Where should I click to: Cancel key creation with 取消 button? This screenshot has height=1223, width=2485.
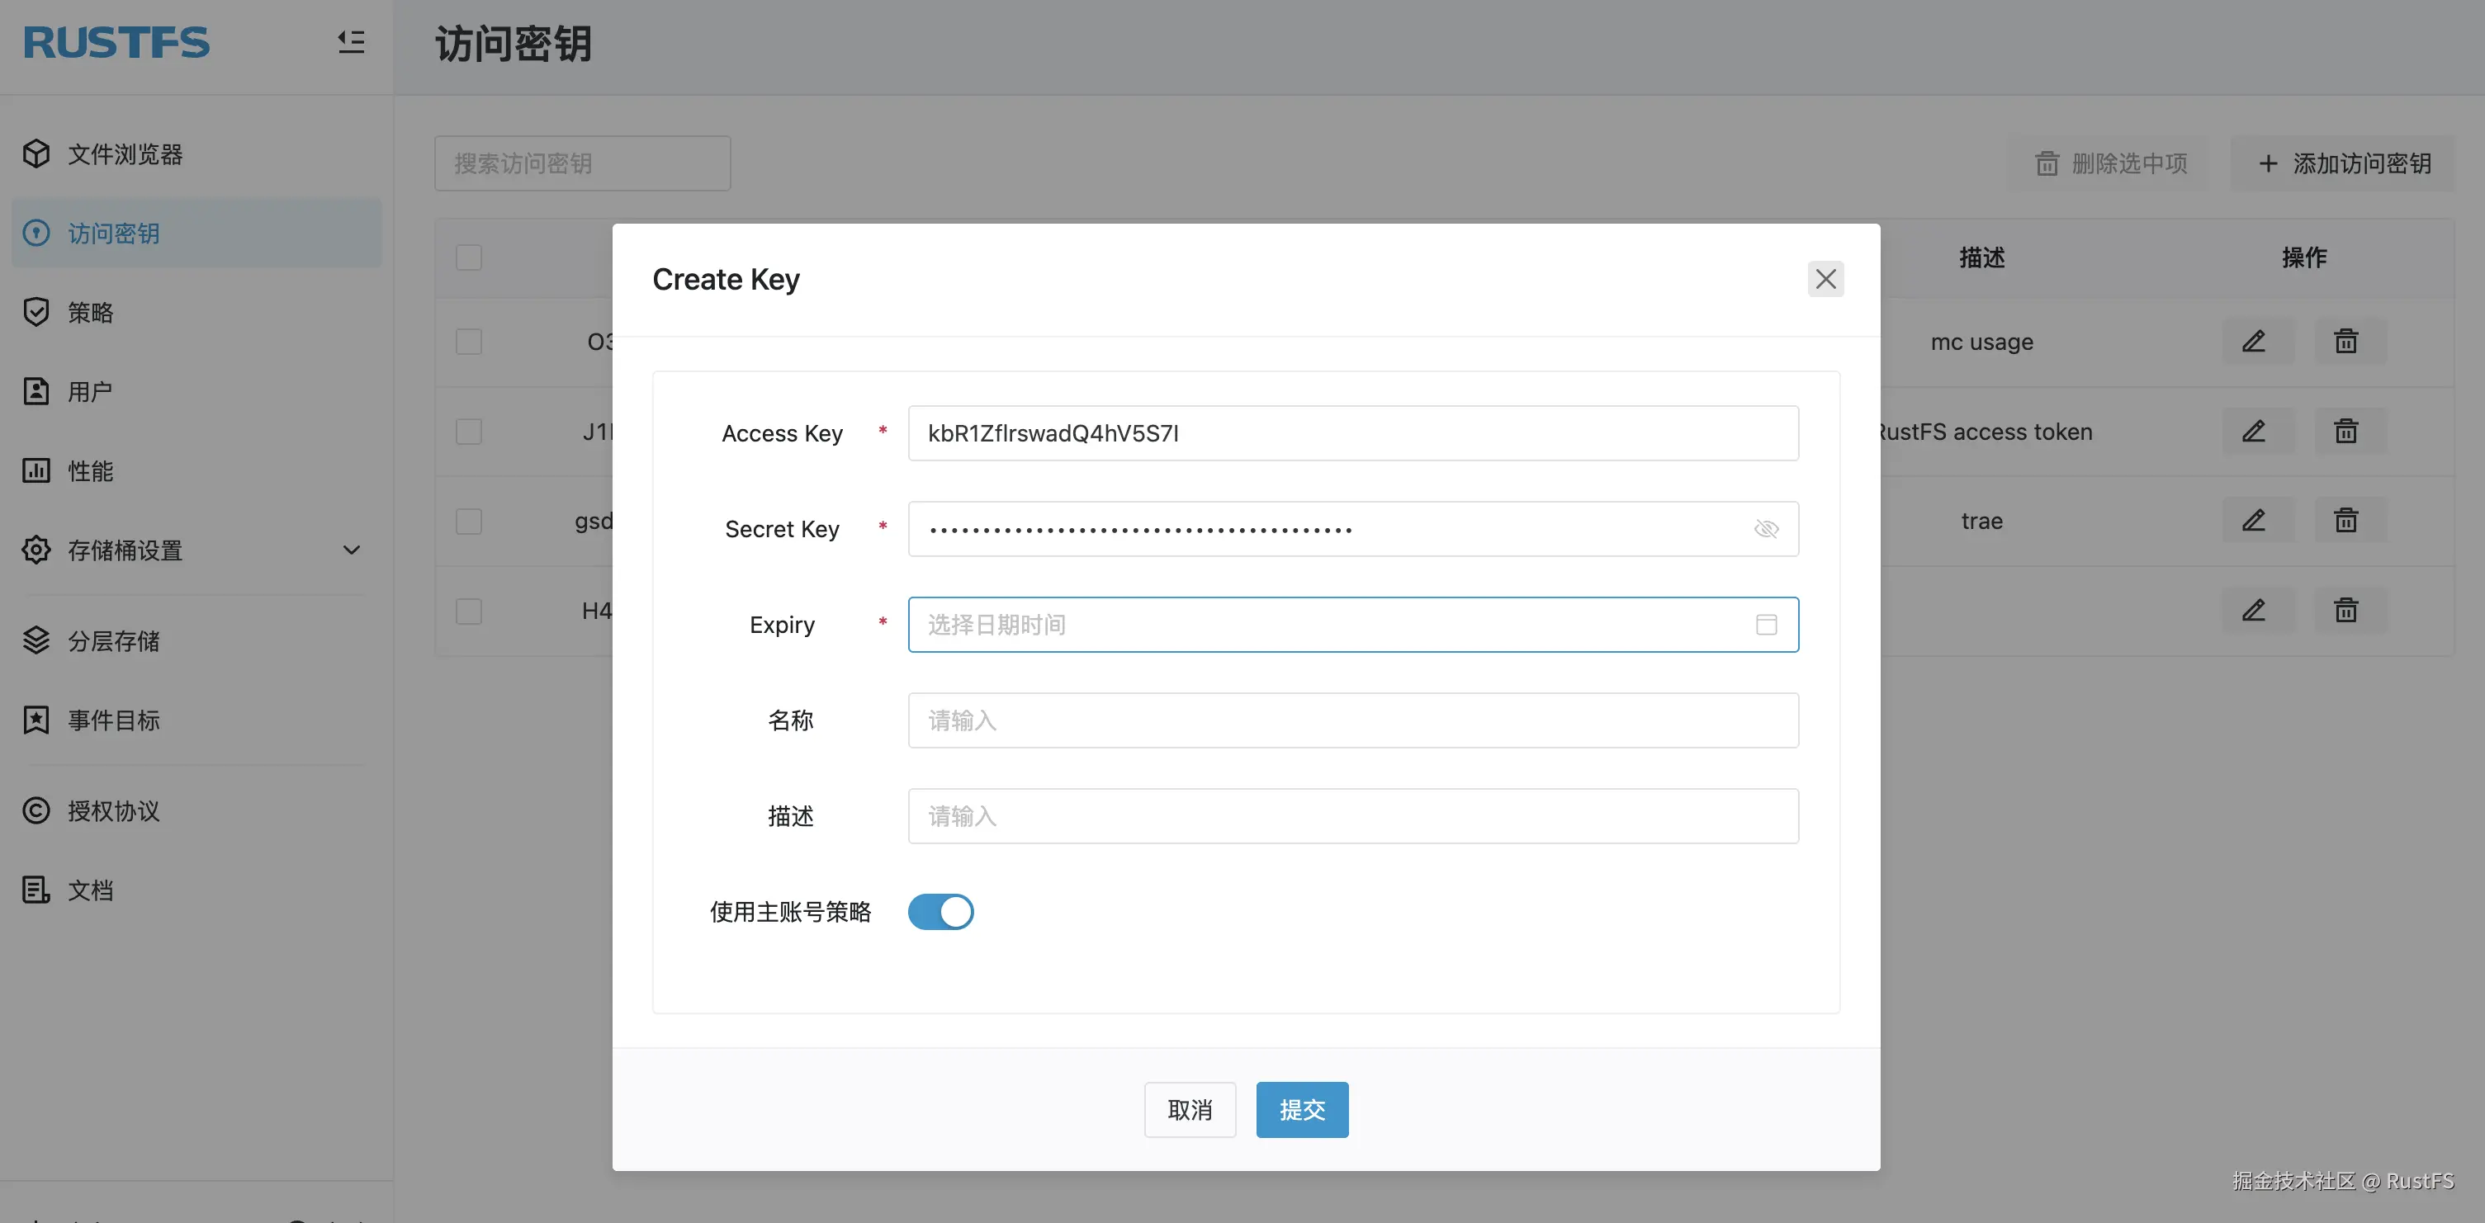1190,1109
